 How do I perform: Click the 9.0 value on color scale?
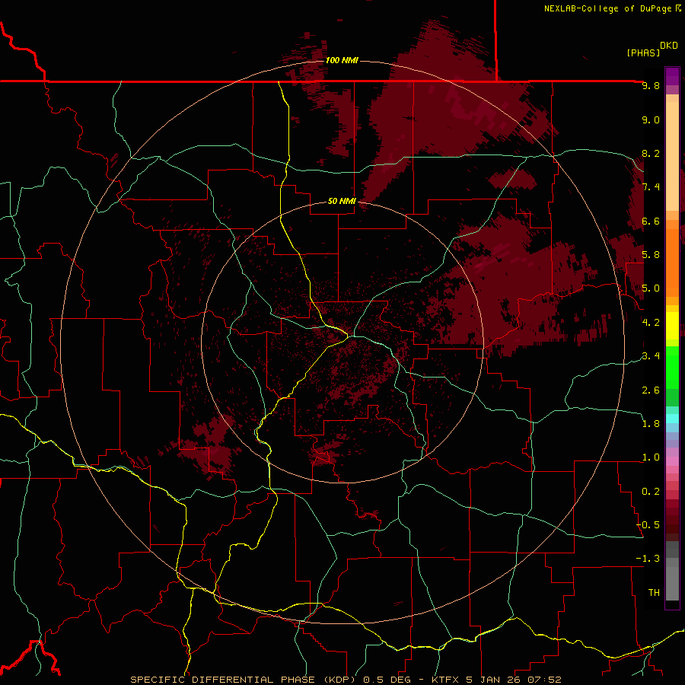pos(651,119)
